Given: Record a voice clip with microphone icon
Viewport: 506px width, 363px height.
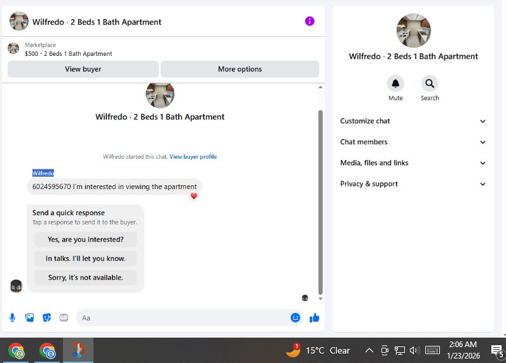Looking at the screenshot, I should [12, 318].
